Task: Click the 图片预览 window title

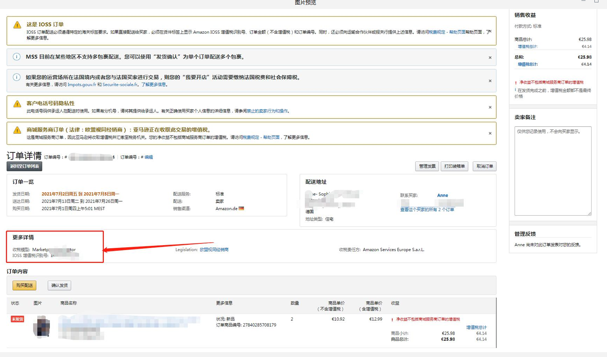Action: [305, 2]
